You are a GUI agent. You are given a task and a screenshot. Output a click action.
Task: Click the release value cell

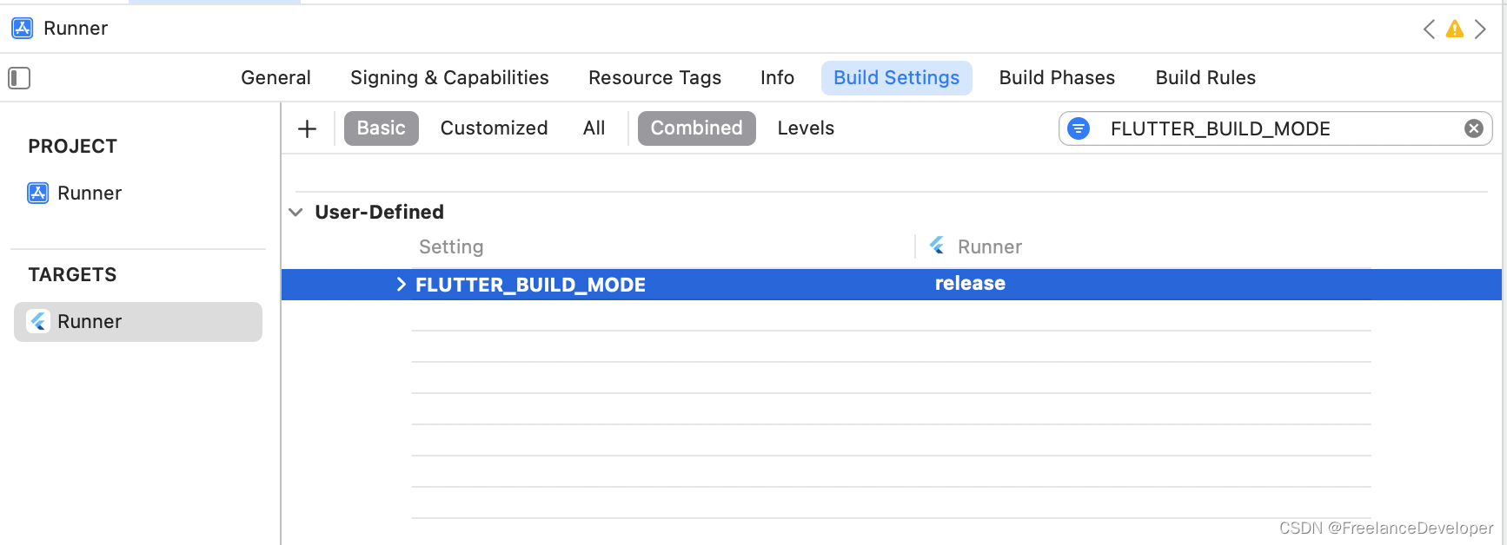point(970,284)
